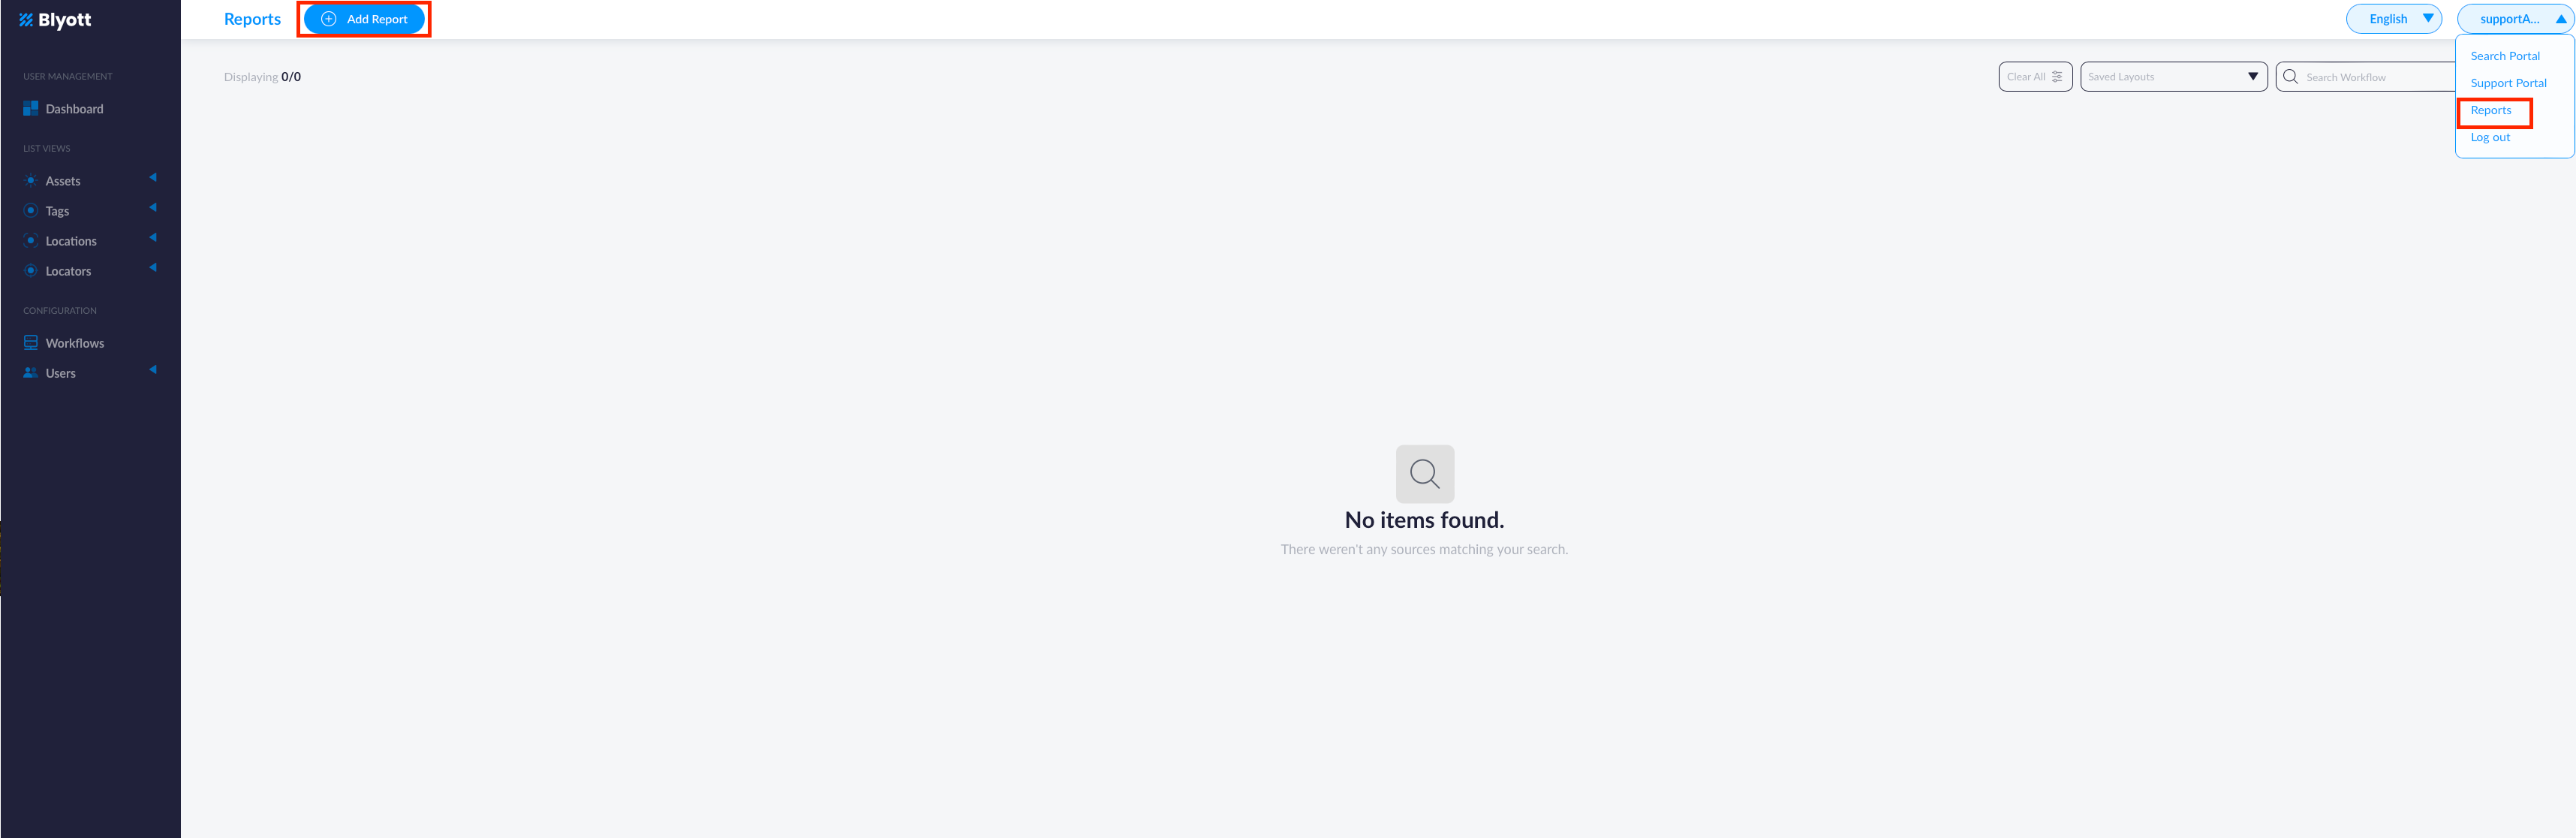Click the Blyott logo

(x=55, y=20)
